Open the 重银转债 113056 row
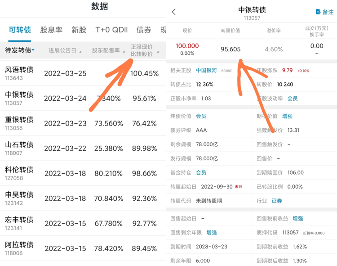 click(x=83, y=123)
